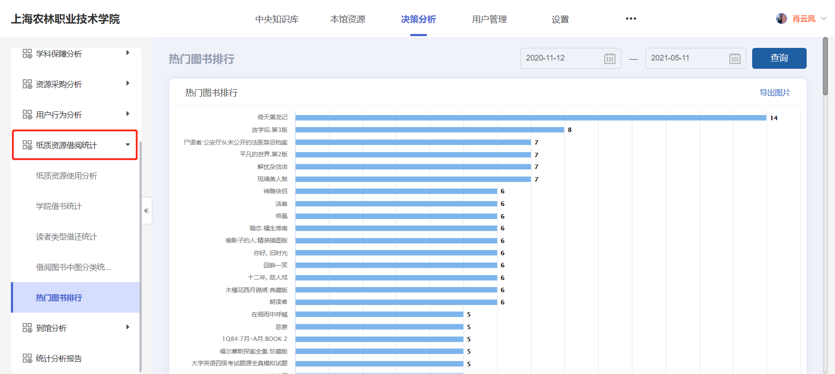835x374 pixels.
Task: Select the truncated 借阅图书中图分类统... item
Action: point(73,267)
